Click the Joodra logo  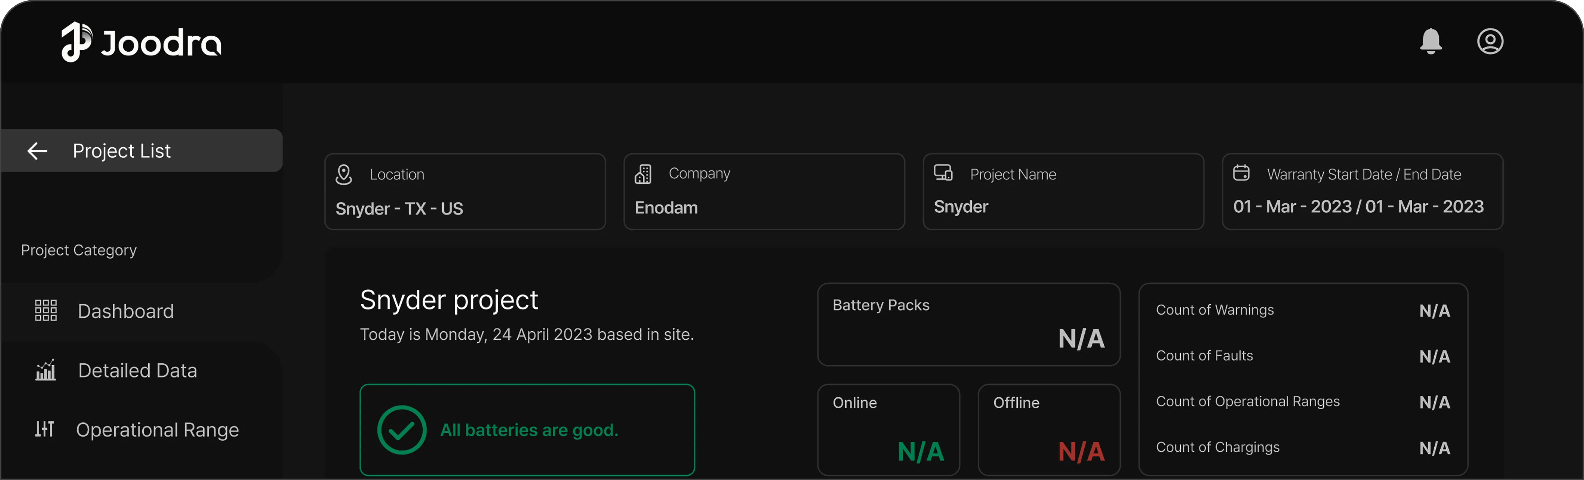[x=142, y=42]
